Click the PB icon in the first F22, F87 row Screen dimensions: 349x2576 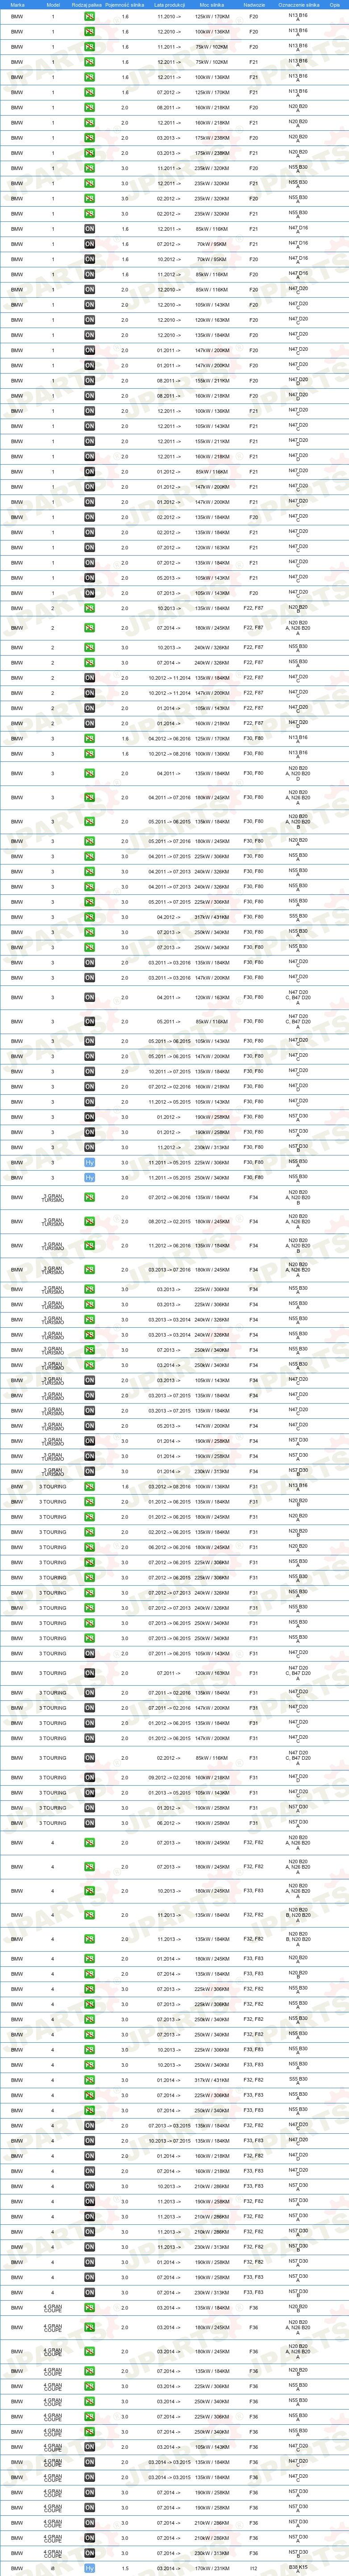pos(89,608)
